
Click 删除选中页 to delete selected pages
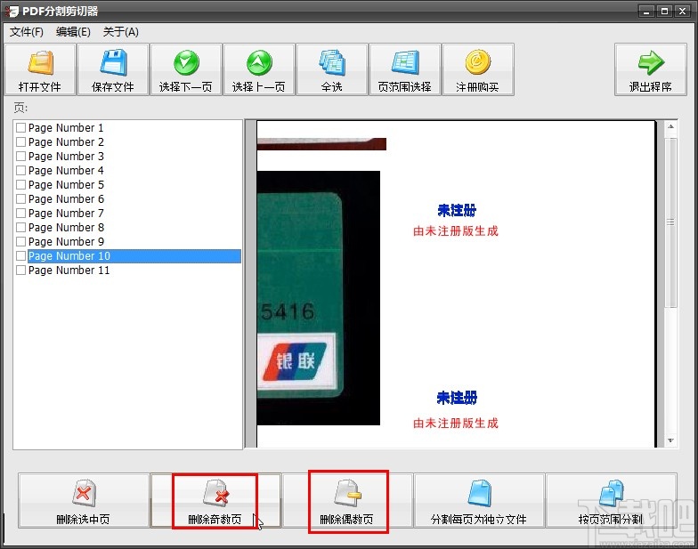click(84, 501)
